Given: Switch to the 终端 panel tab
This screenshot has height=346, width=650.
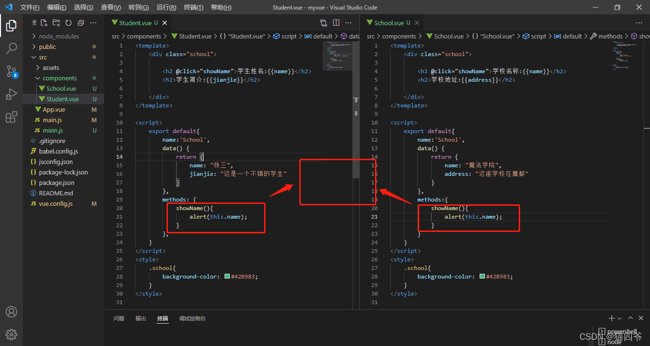Looking at the screenshot, I should 163,318.
